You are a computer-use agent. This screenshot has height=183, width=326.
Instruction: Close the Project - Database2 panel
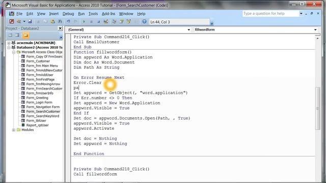tap(60, 28)
